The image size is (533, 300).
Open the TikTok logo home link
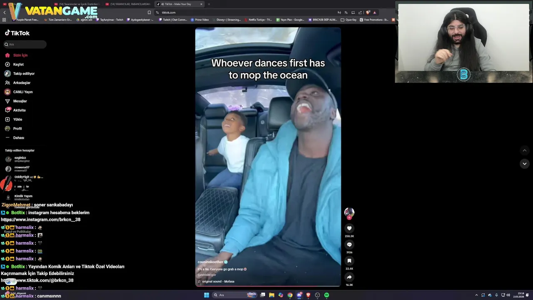coord(17,33)
